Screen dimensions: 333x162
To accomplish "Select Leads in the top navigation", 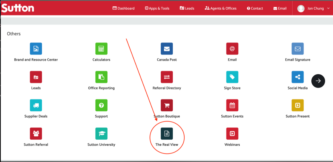I will 187,8.
